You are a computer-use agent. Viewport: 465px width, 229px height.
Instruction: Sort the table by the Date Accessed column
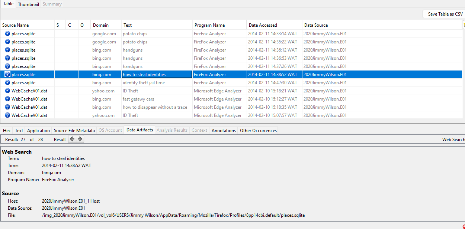(x=263, y=25)
